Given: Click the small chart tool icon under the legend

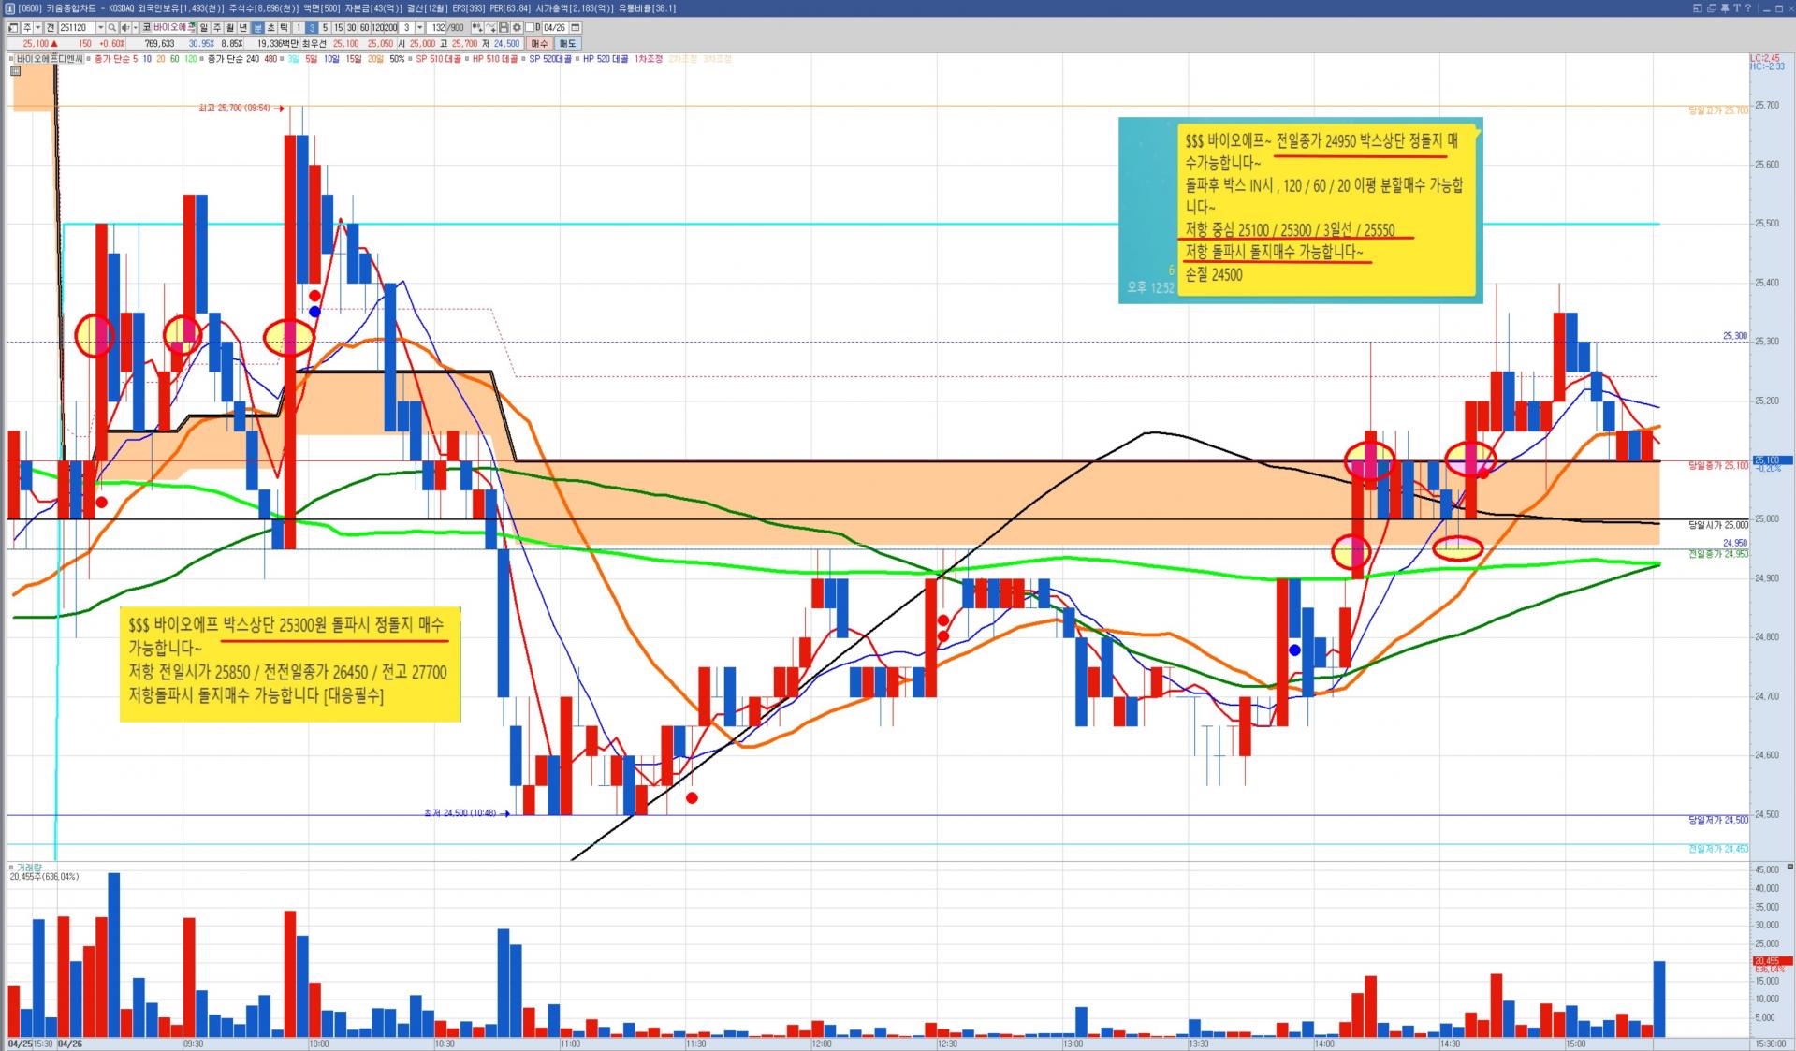Looking at the screenshot, I should (15, 71).
